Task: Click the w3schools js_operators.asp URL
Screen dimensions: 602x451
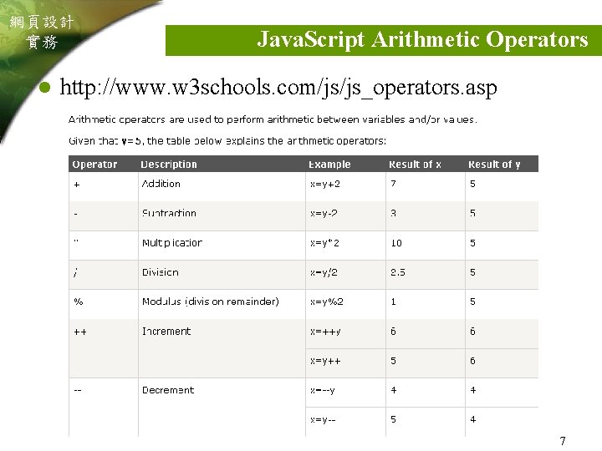Action: click(x=278, y=88)
